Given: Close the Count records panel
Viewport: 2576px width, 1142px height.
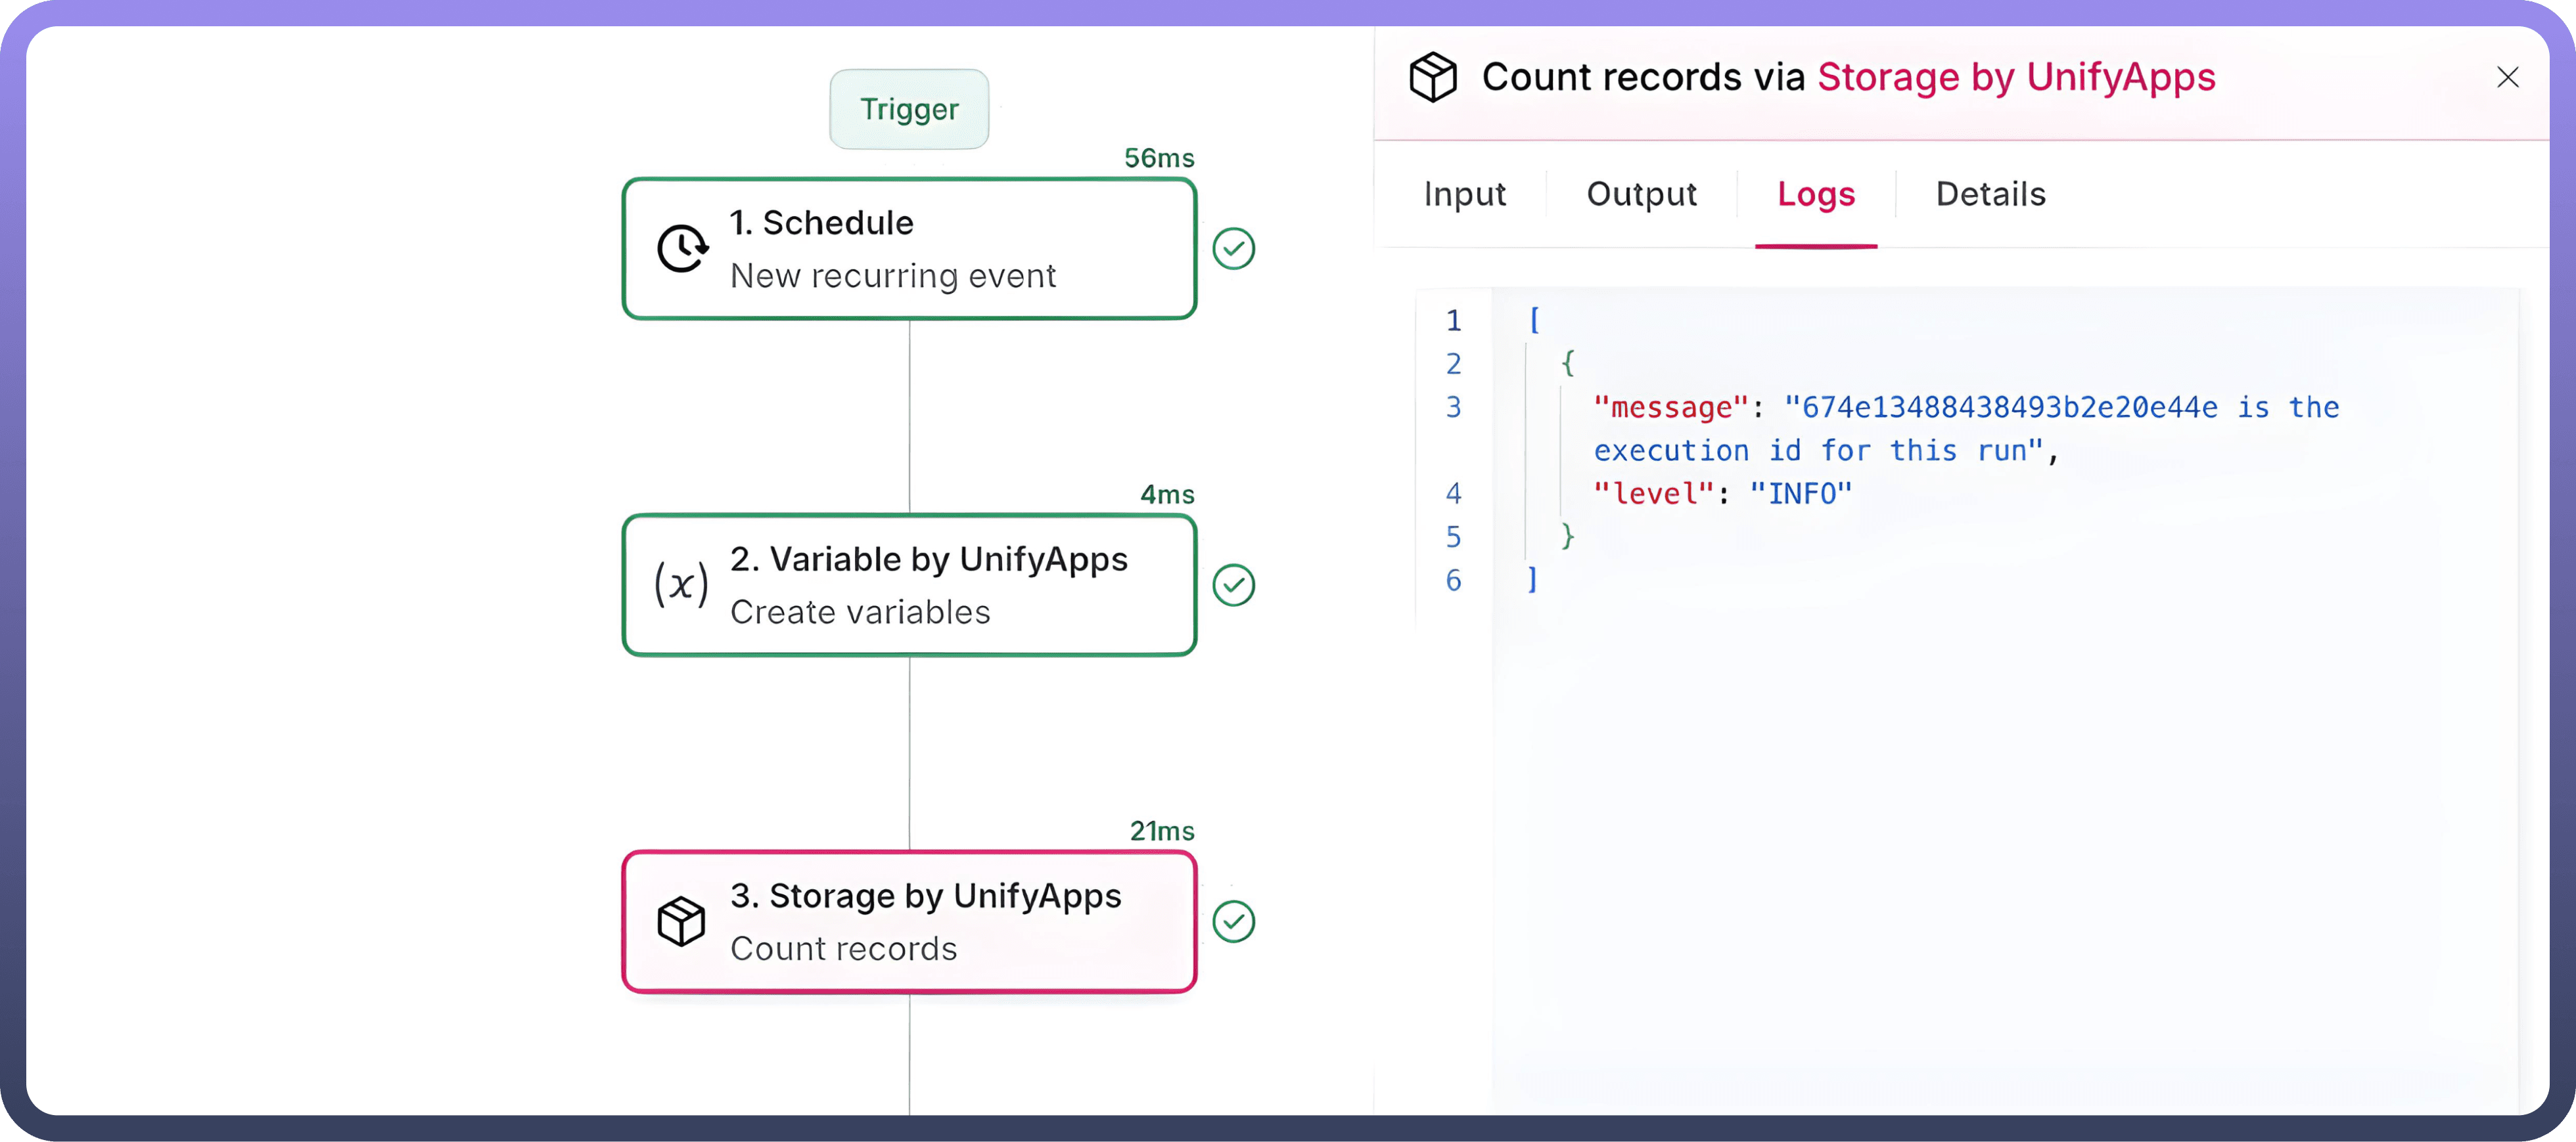Looking at the screenshot, I should point(2507,77).
